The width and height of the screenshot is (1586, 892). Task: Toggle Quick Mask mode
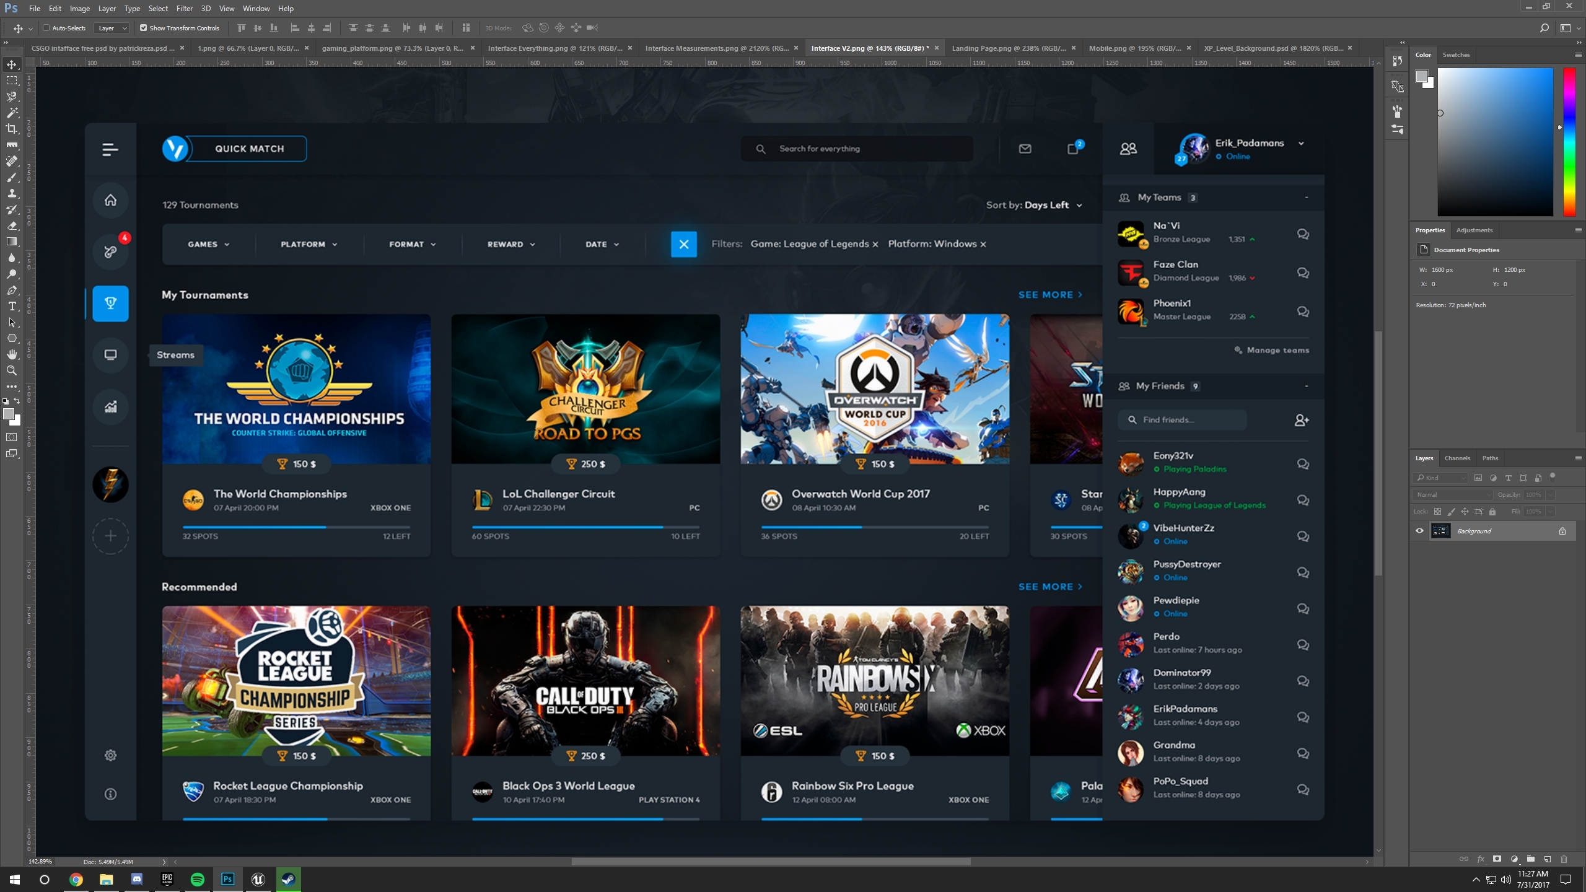12,437
